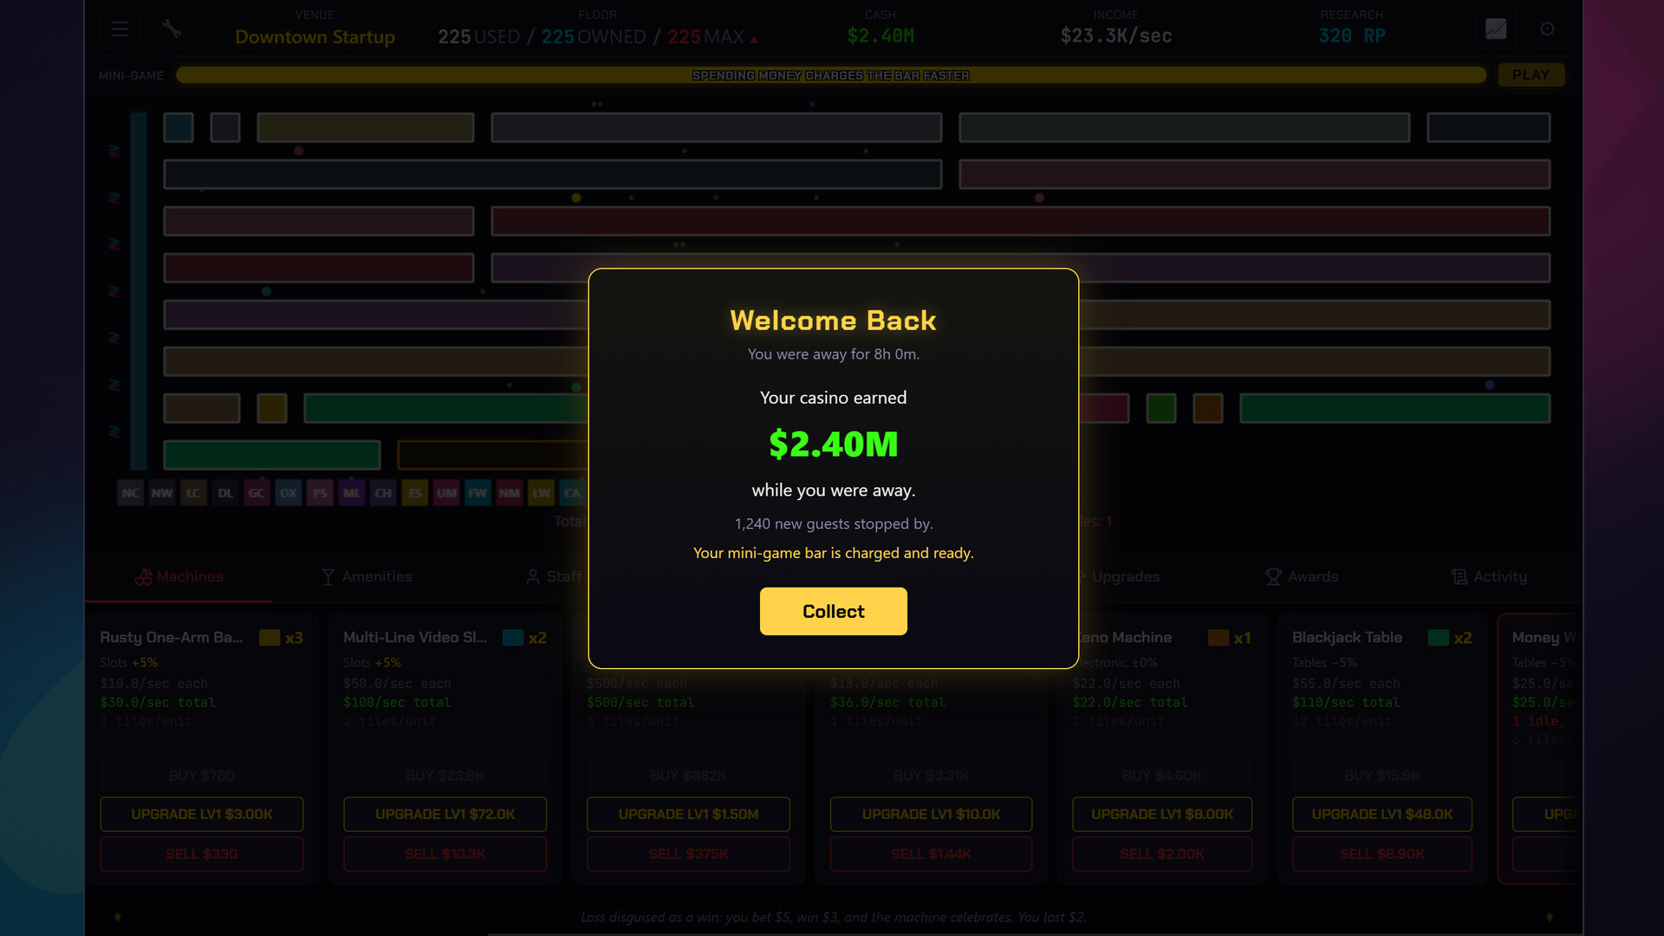This screenshot has width=1664, height=936.
Task: Buy a Multi-Line Video Slot for $23.8K
Action: pyautogui.click(x=445, y=775)
